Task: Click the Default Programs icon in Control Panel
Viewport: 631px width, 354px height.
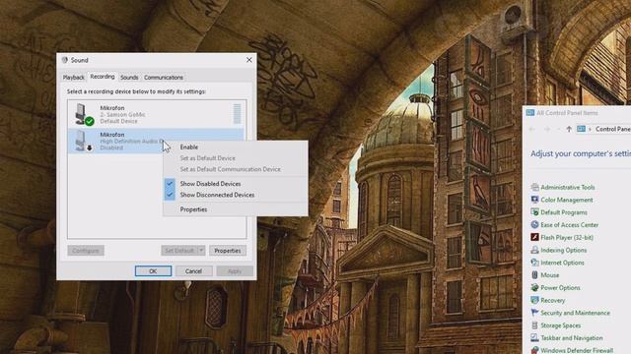Action: 534,212
